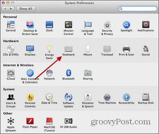Minimize window with the yellow button

pyautogui.click(x=8, y=3)
